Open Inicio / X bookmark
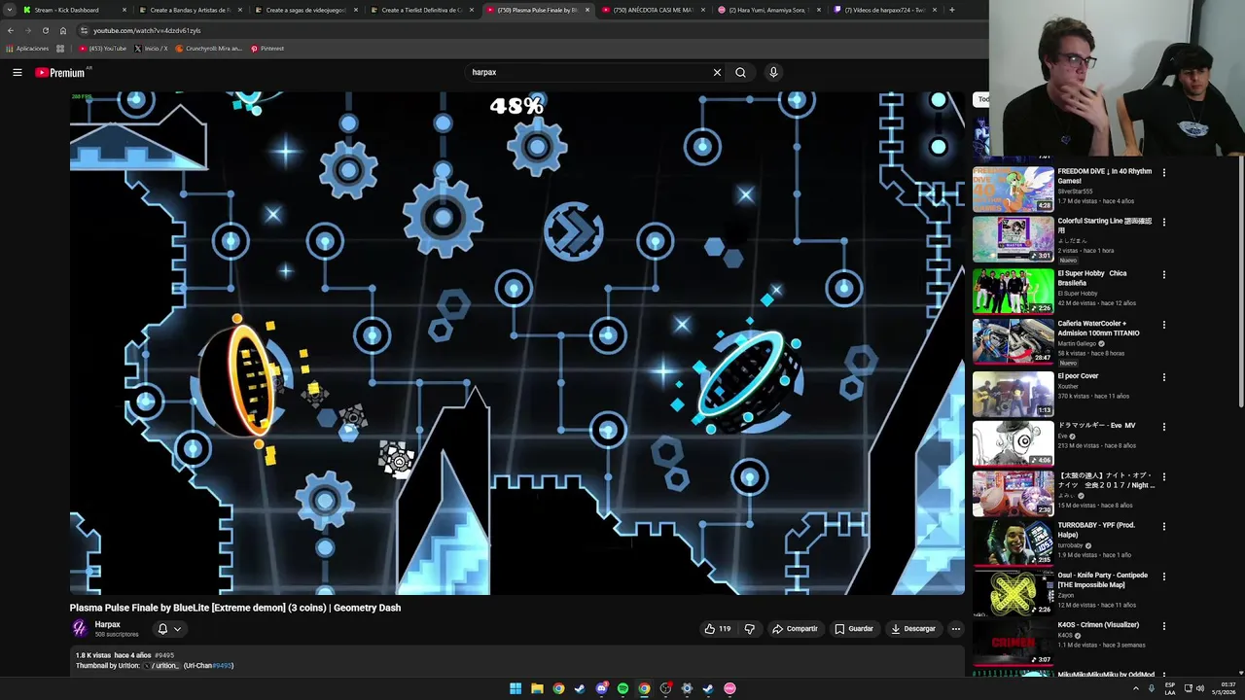 point(151,49)
